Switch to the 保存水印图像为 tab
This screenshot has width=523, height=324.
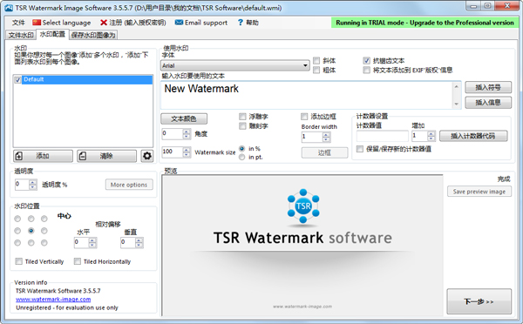click(93, 35)
